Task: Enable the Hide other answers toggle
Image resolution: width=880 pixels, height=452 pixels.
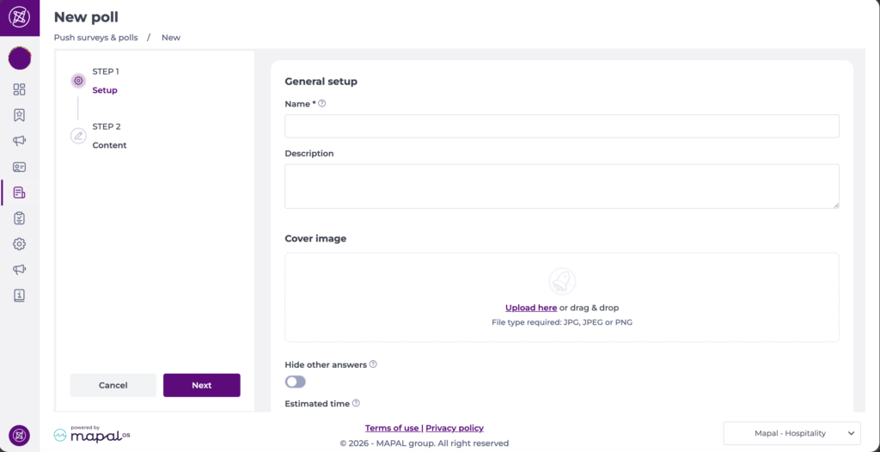Action: 295,382
